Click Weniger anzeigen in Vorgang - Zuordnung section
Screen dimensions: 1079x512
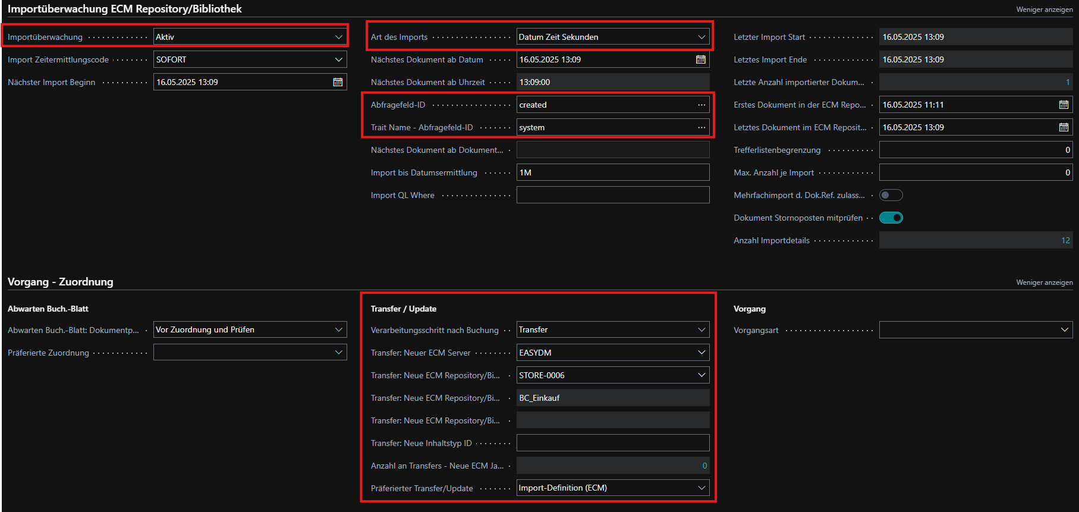pyautogui.click(x=1044, y=282)
